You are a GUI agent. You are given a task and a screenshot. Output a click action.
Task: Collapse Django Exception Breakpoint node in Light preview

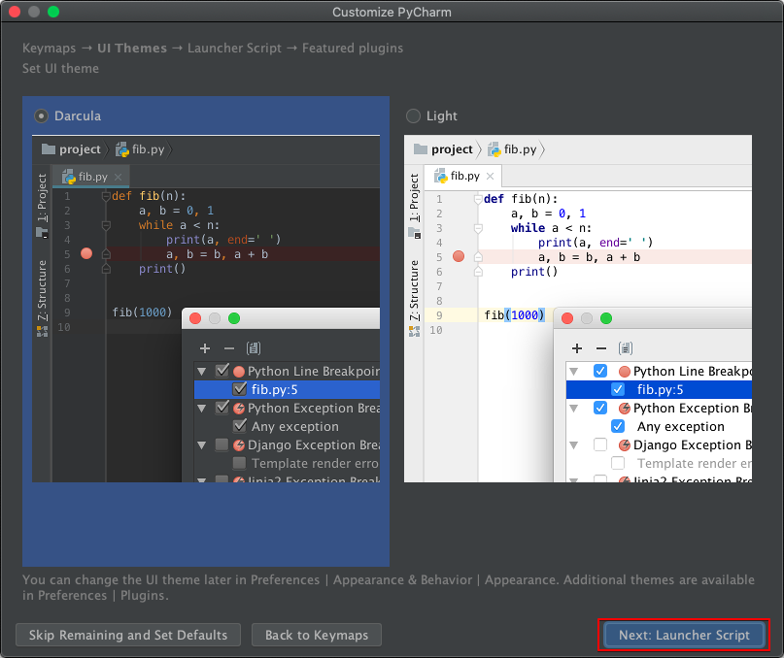click(x=574, y=445)
